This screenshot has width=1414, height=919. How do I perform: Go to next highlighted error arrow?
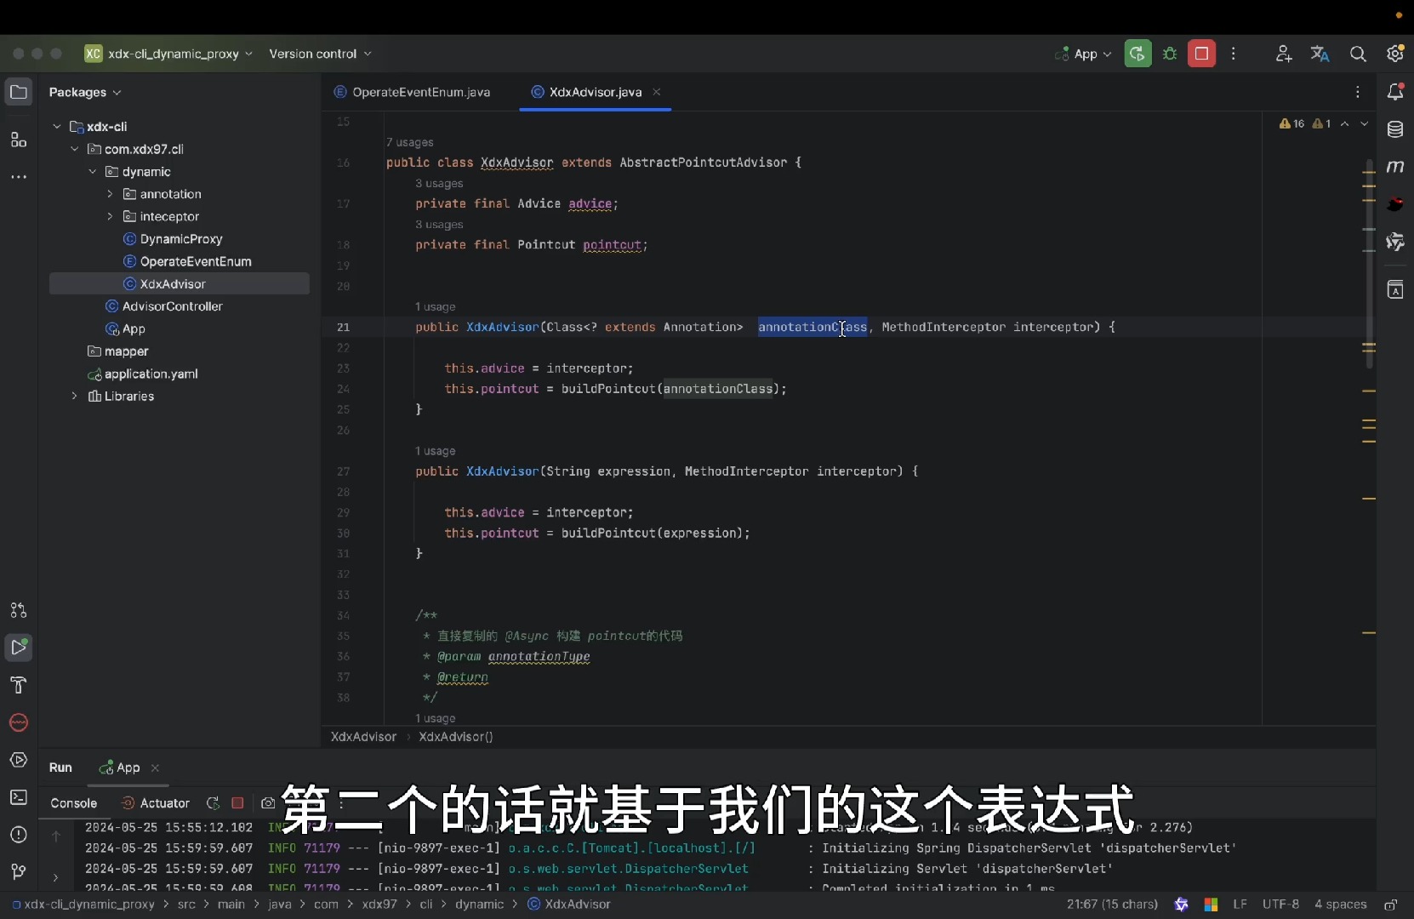pyautogui.click(x=1365, y=123)
